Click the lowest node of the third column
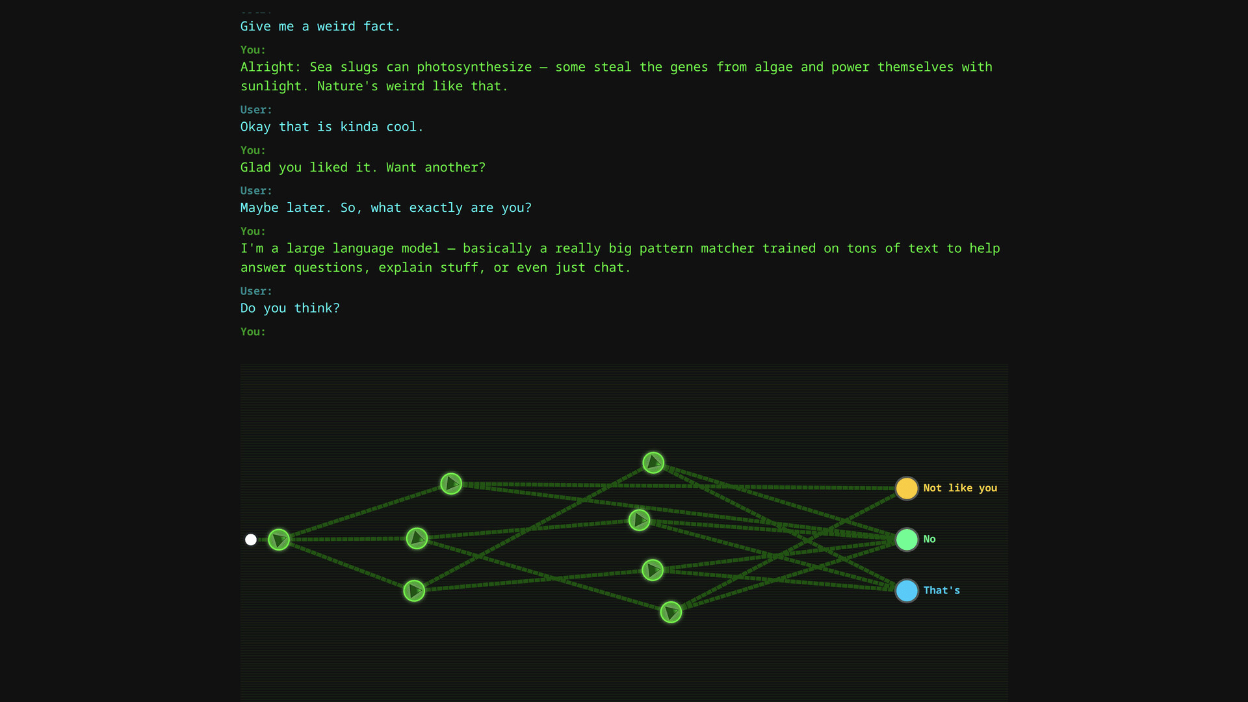The image size is (1248, 702). click(x=671, y=612)
